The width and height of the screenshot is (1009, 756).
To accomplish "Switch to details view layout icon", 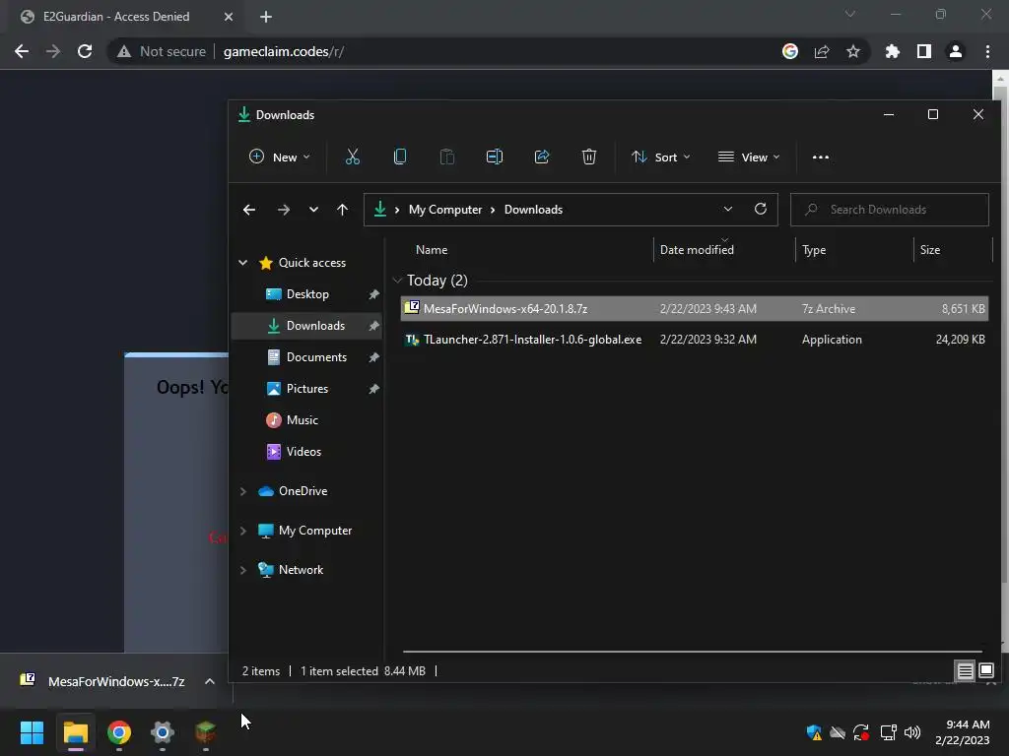I will click(x=966, y=671).
